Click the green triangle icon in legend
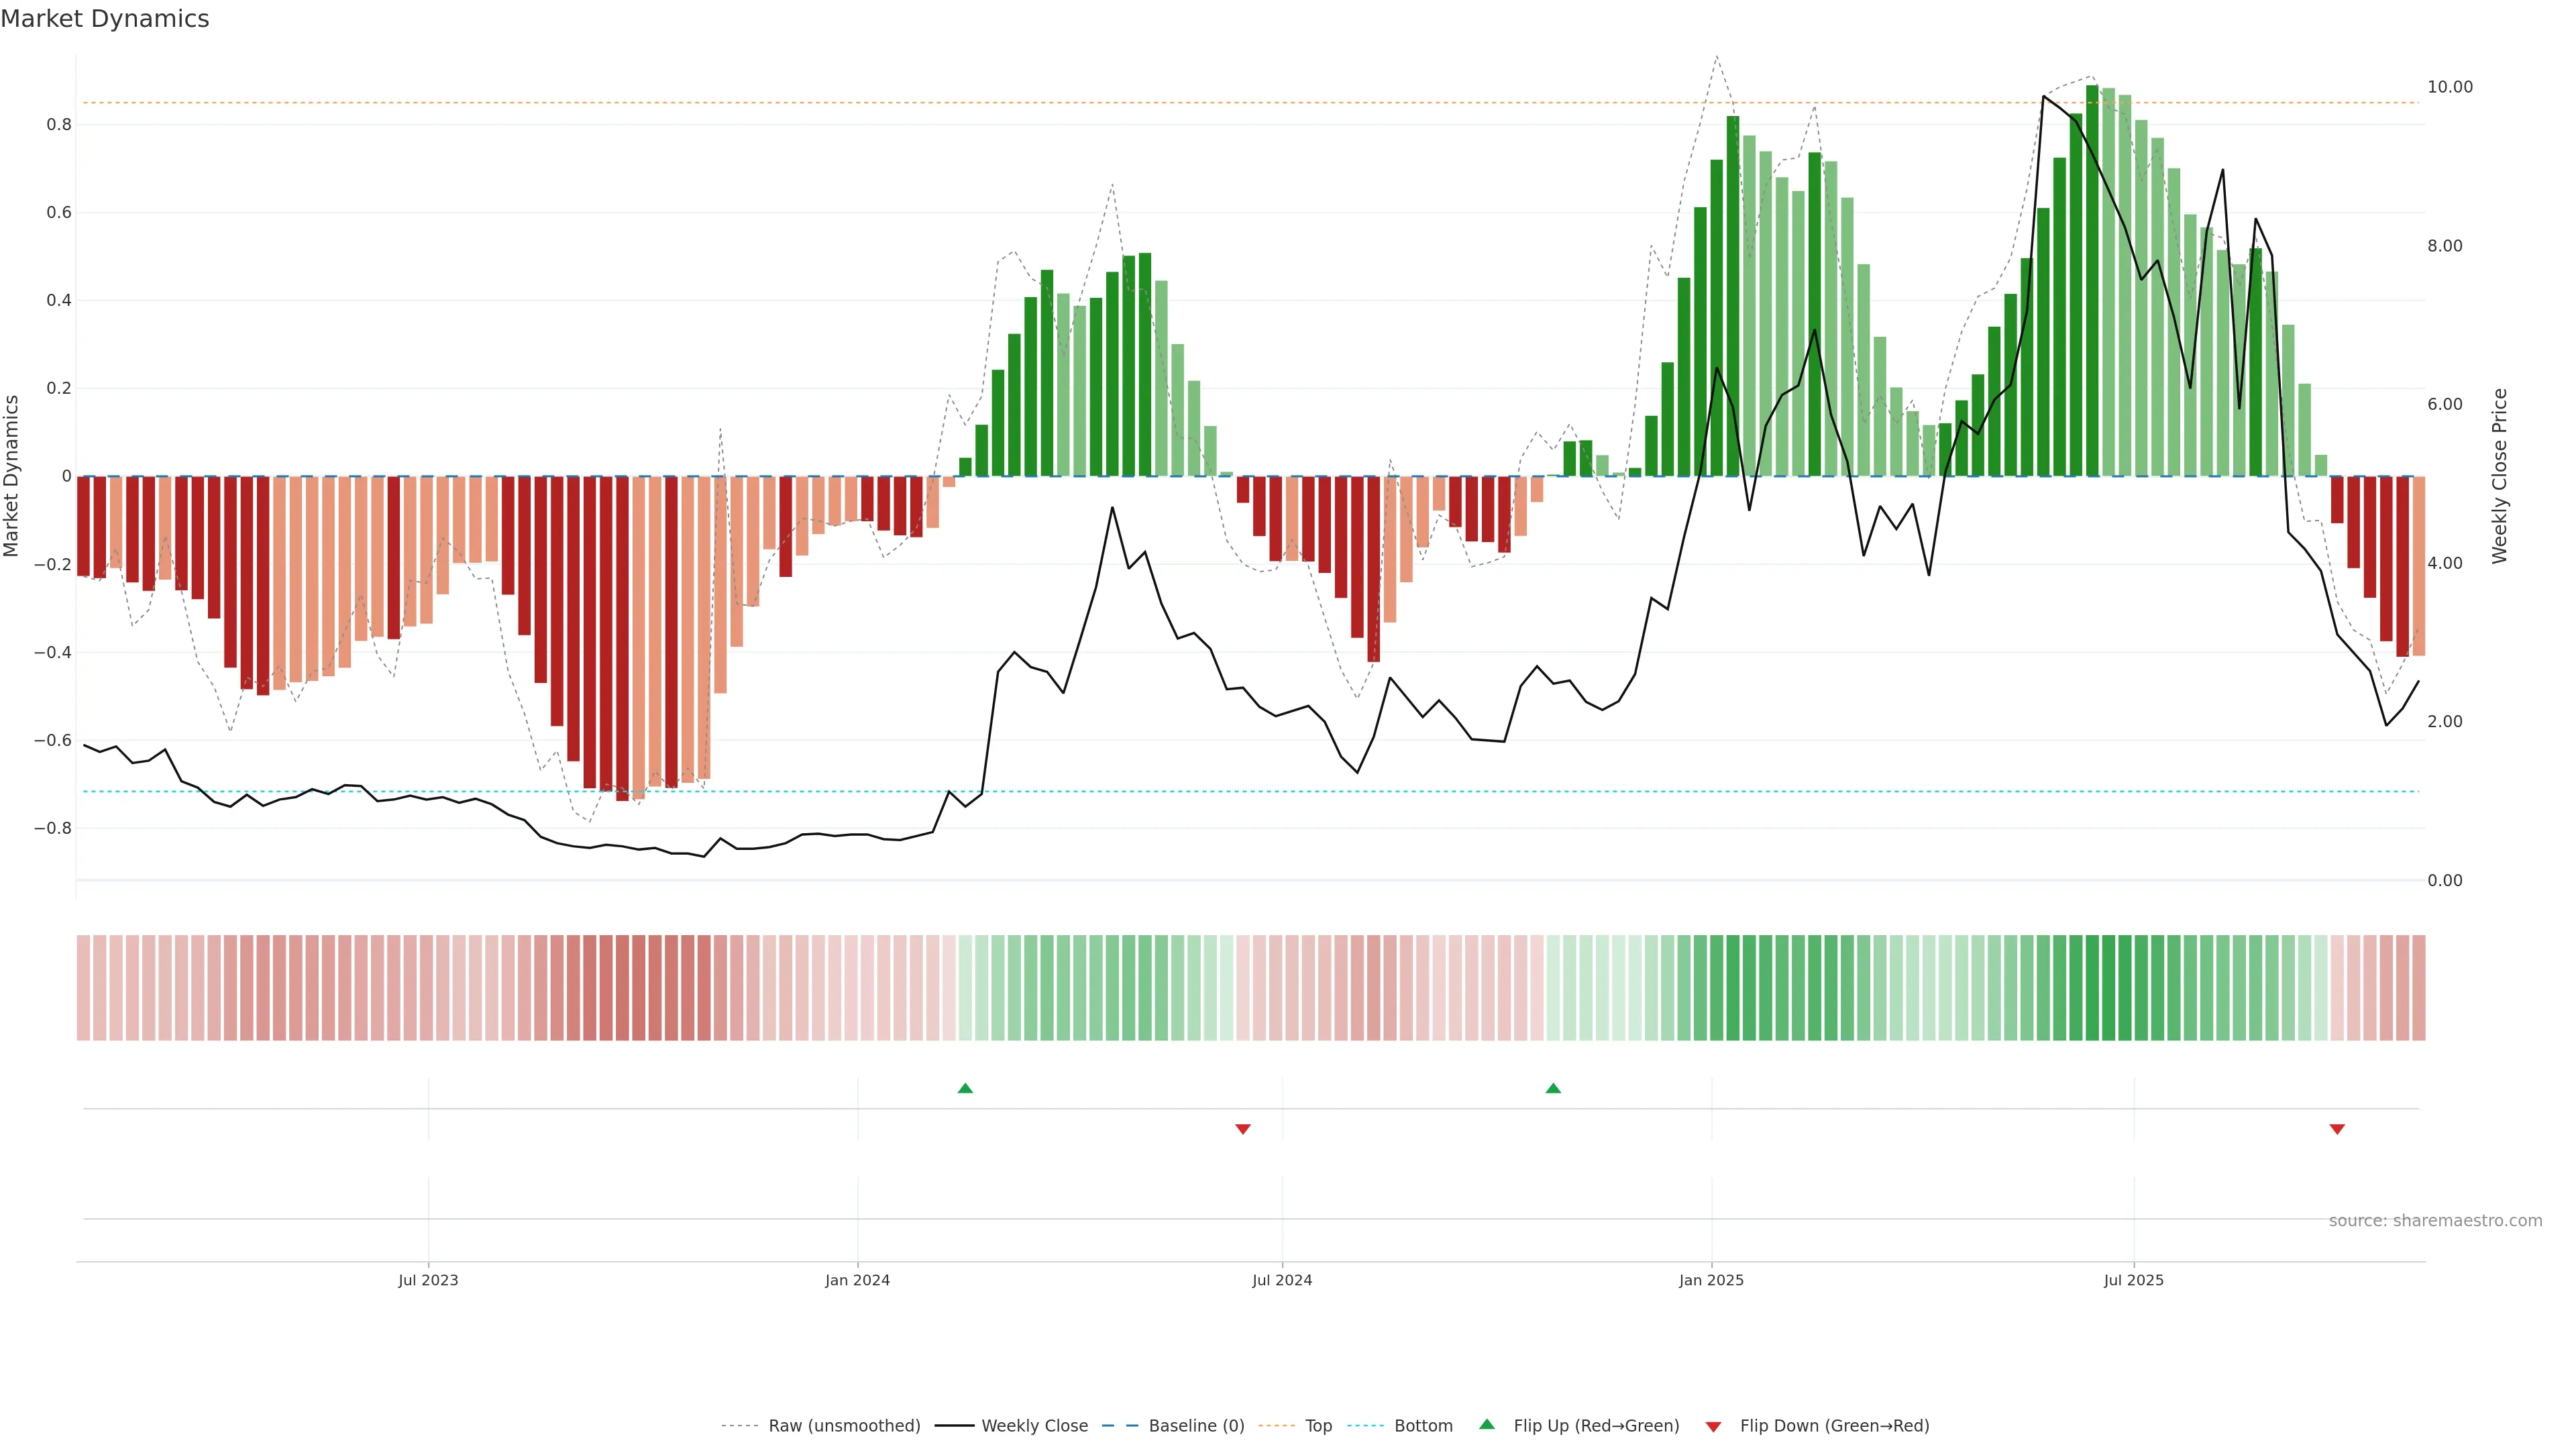 point(1487,1424)
